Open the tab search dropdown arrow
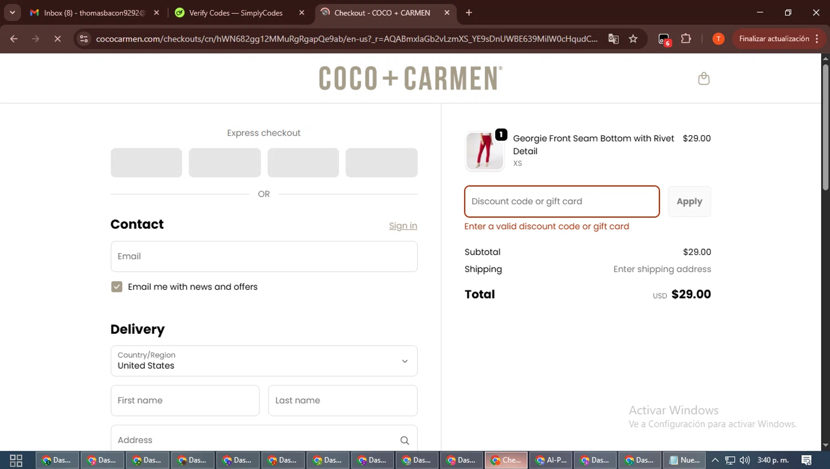830x469 pixels. point(12,13)
